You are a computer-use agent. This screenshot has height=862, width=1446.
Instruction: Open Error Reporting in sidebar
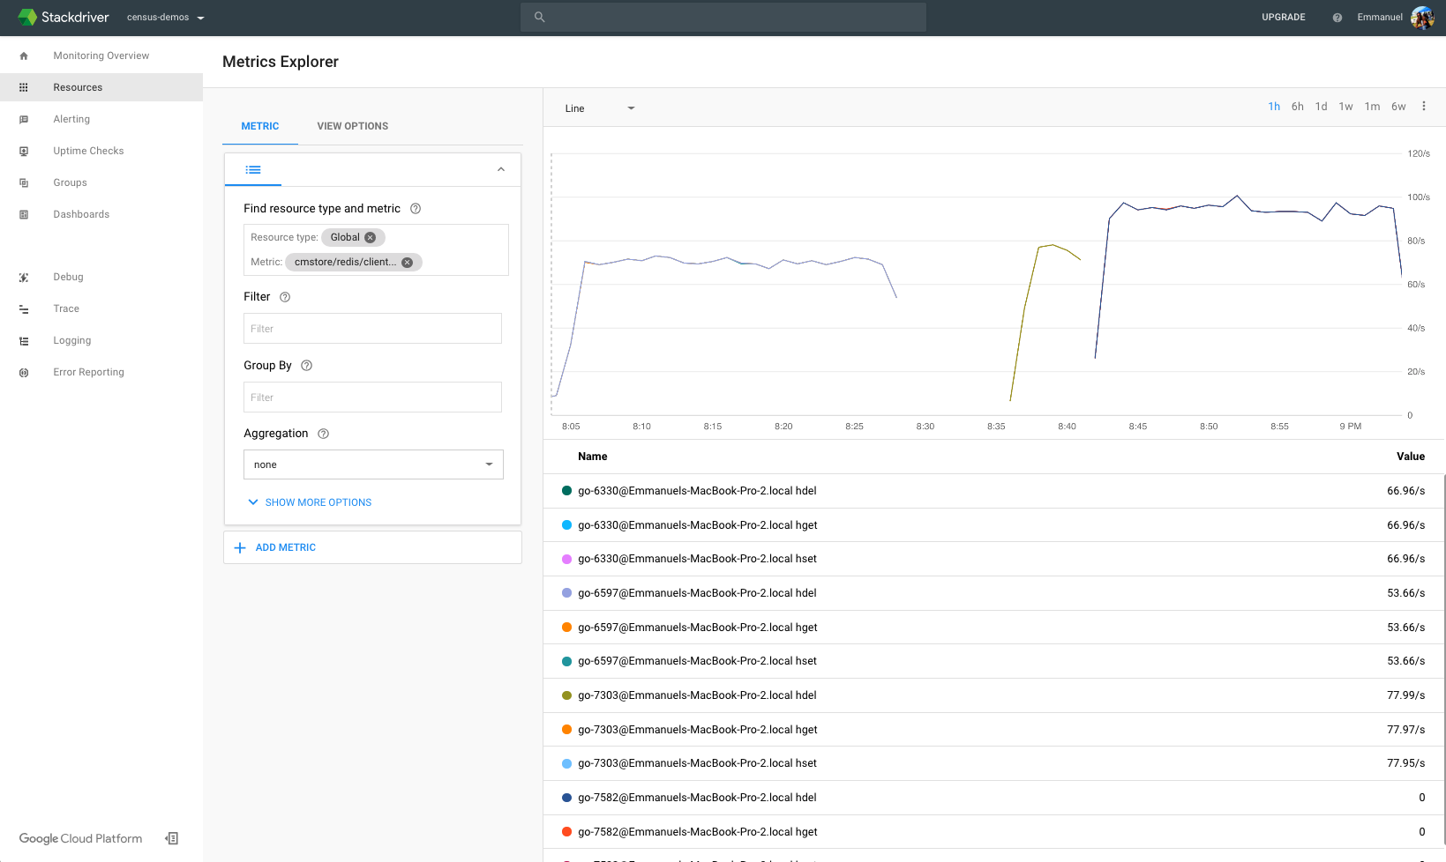pos(88,372)
